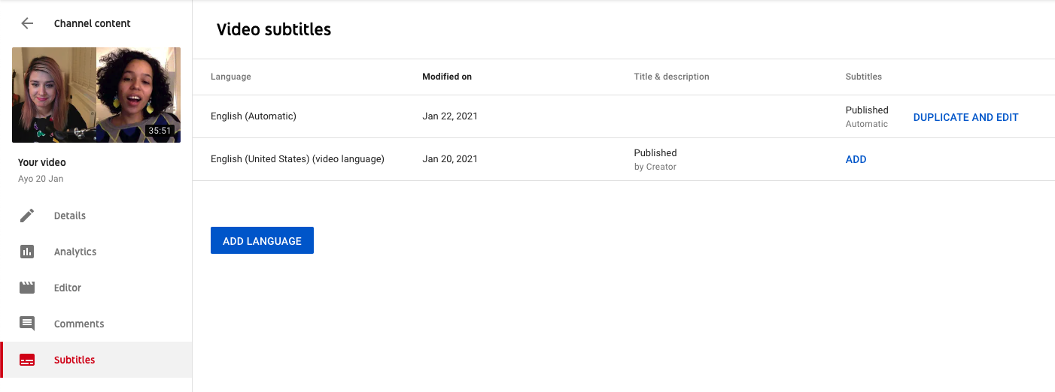Click Published by Creator title status

click(x=655, y=159)
